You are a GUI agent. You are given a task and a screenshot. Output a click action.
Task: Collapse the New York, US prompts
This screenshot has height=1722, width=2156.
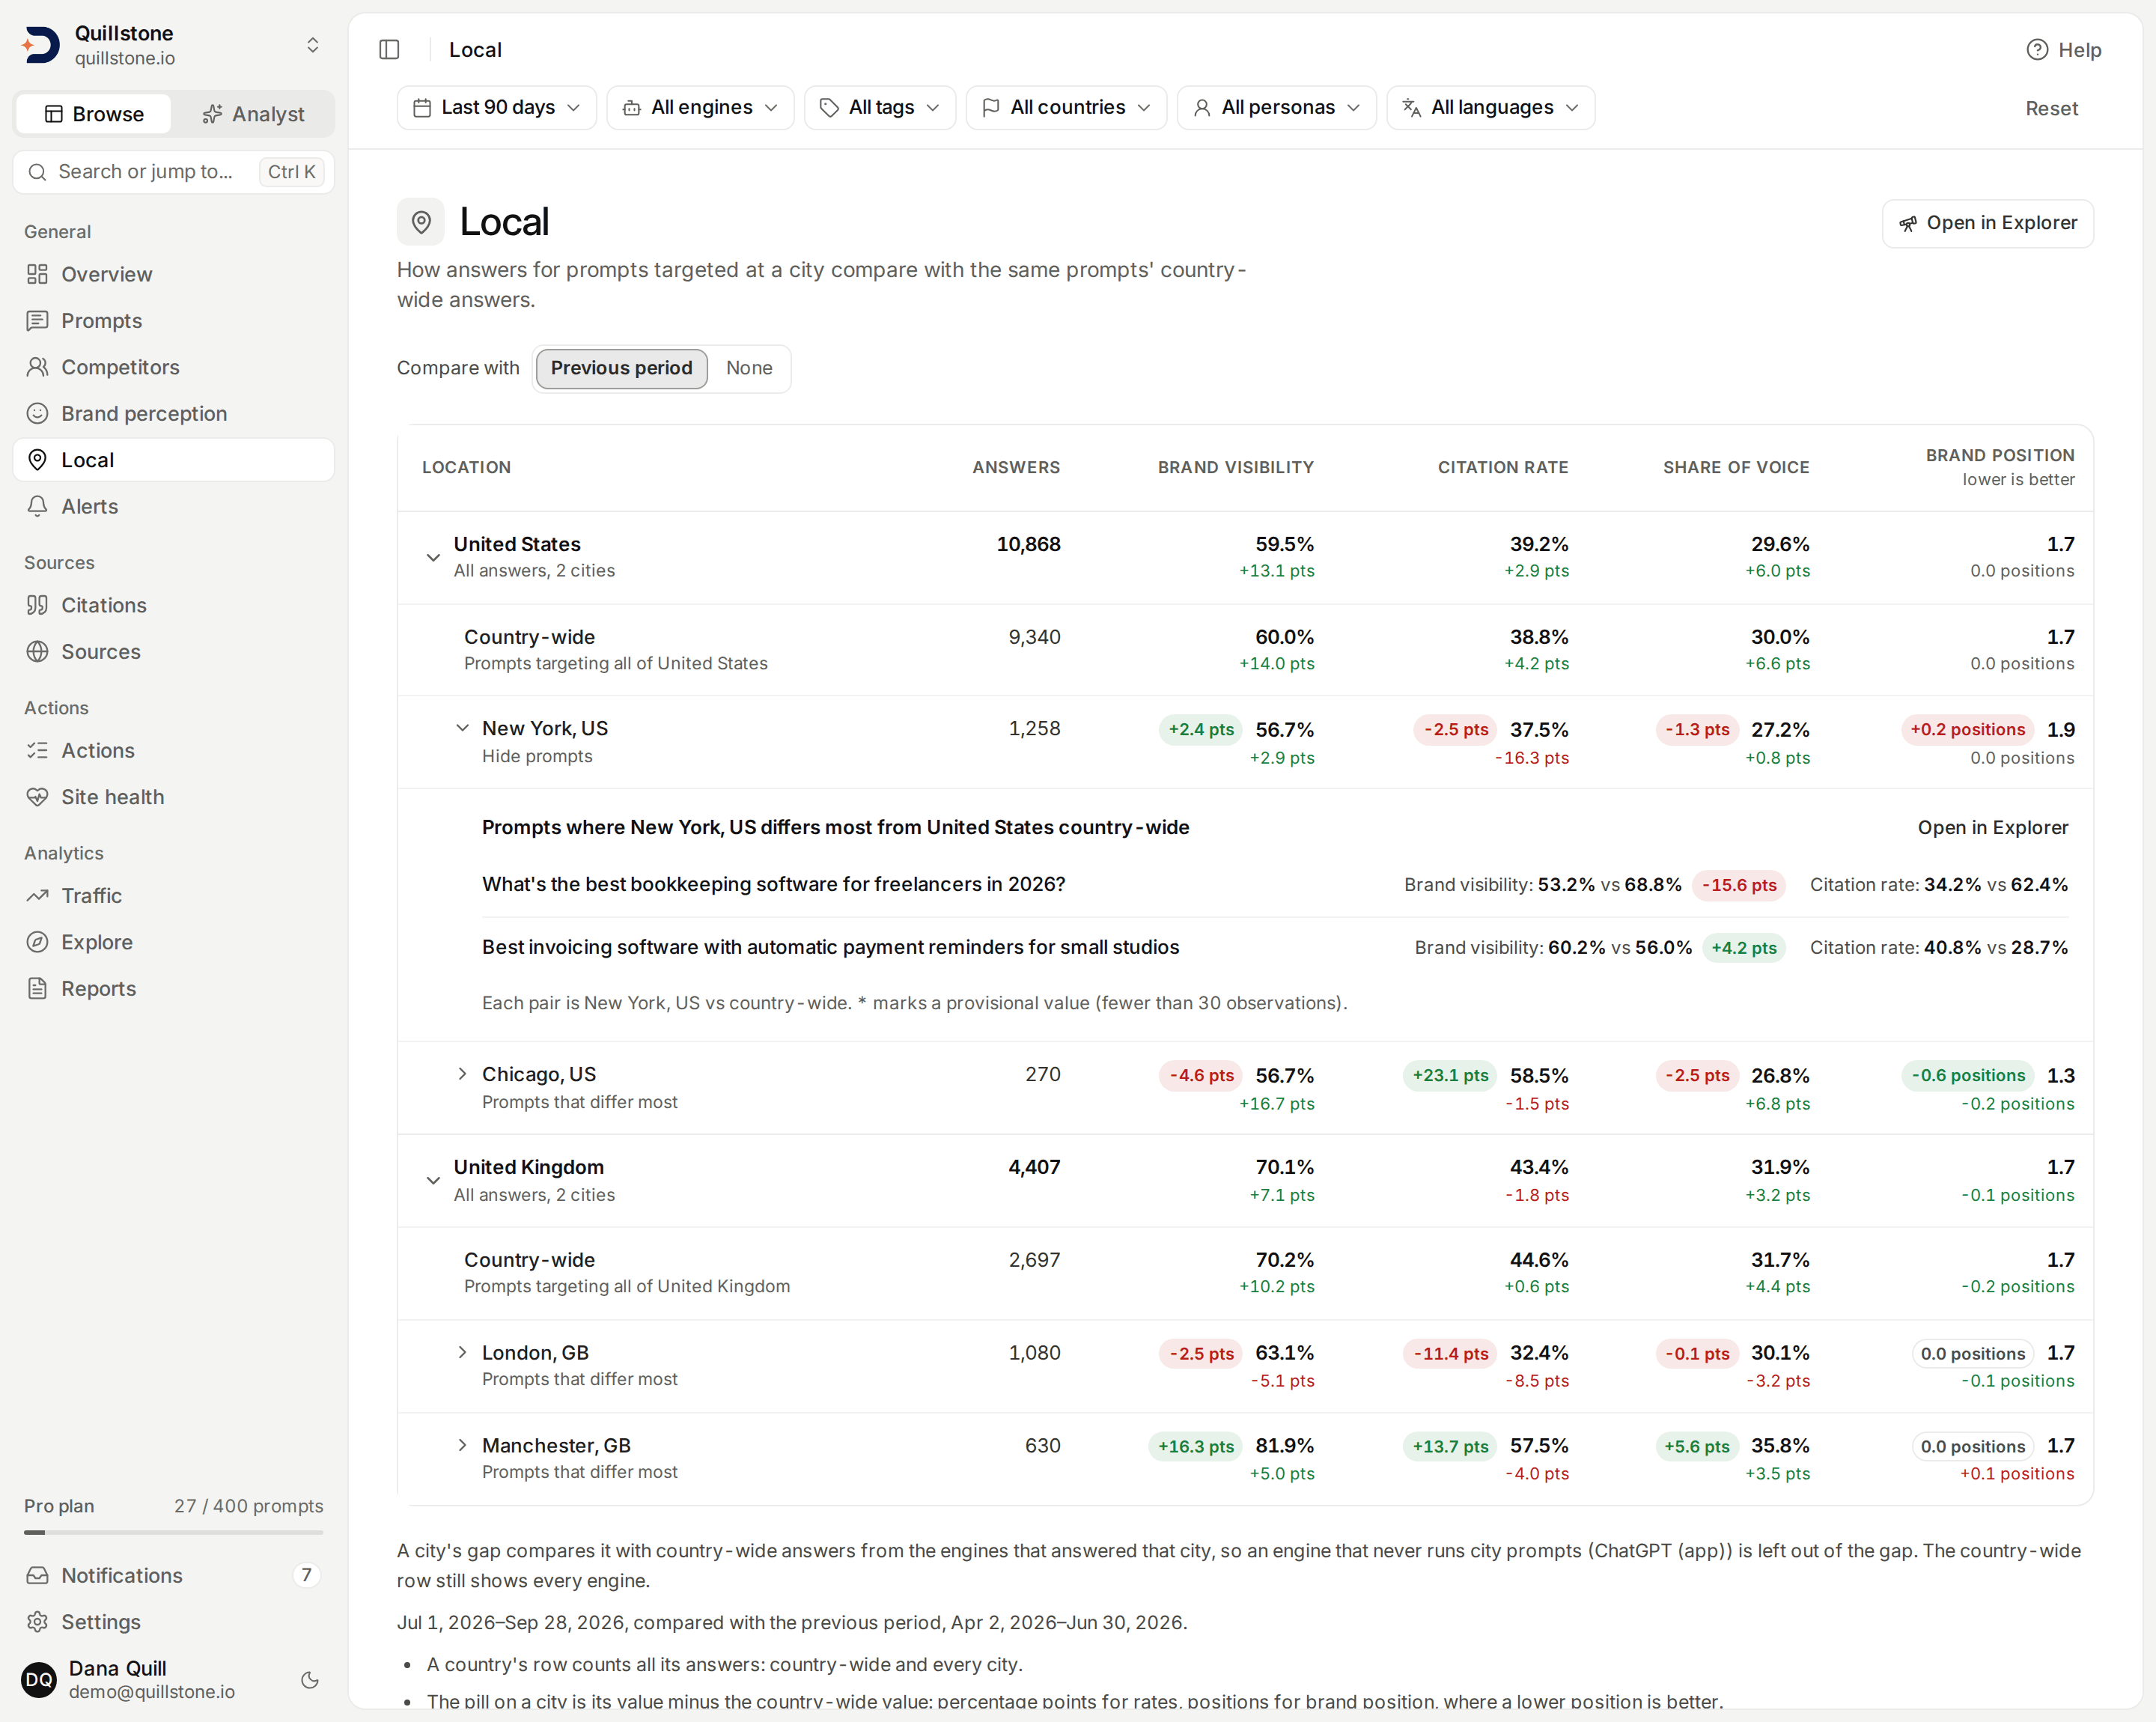pyautogui.click(x=462, y=728)
